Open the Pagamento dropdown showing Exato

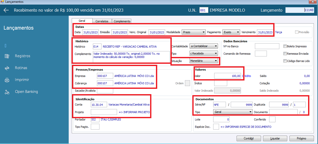[231, 32]
